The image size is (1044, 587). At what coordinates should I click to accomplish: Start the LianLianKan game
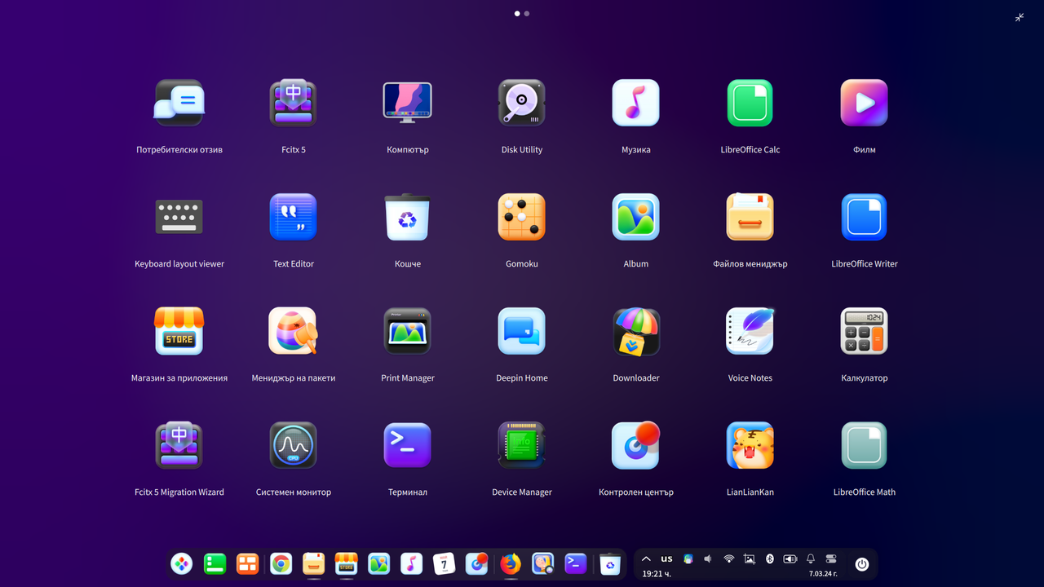click(x=750, y=445)
